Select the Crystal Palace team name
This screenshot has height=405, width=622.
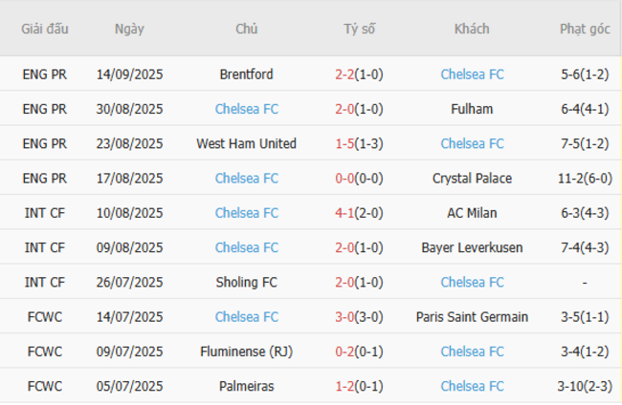tap(472, 178)
